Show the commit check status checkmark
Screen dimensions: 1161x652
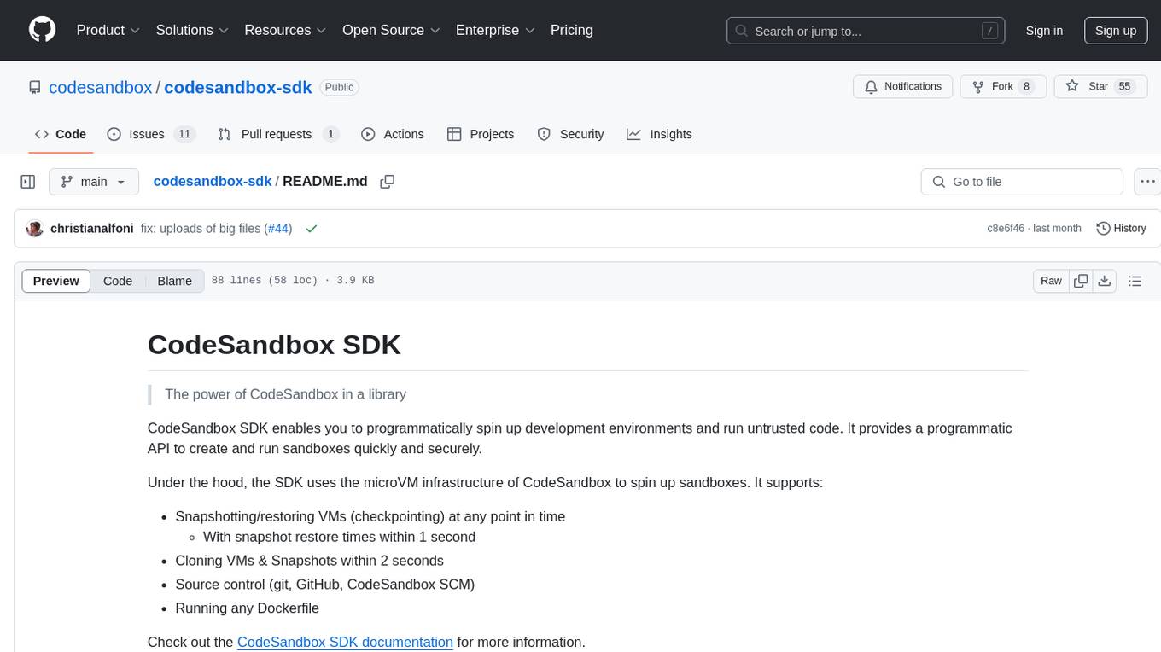(x=312, y=229)
